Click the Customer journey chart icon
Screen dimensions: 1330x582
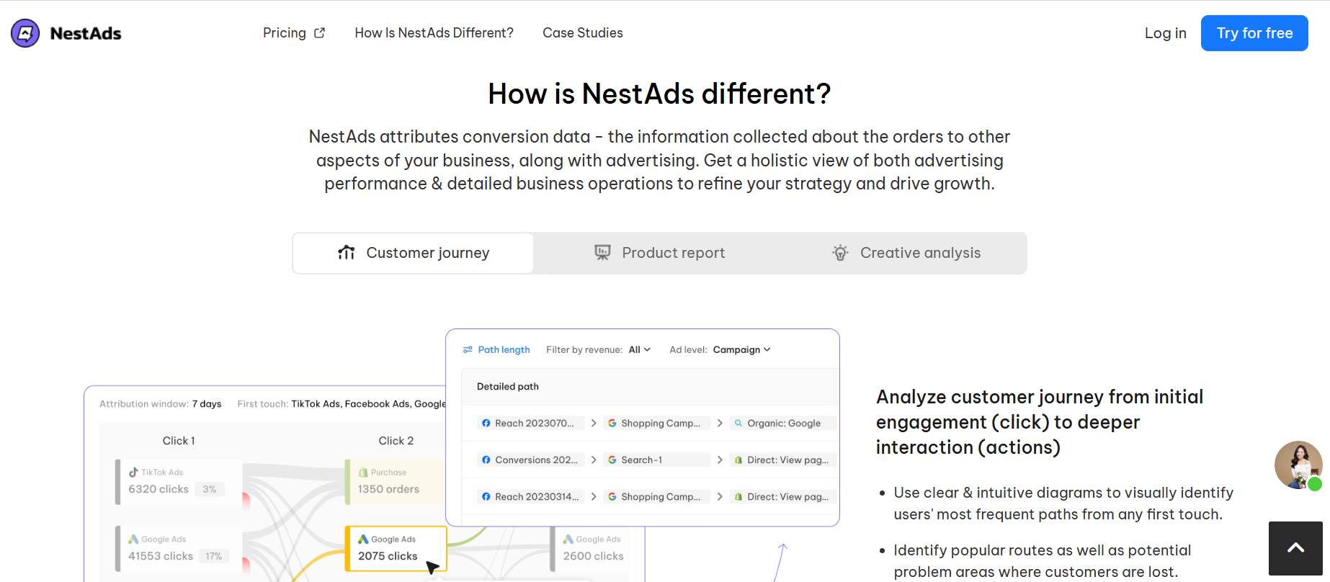tap(347, 253)
